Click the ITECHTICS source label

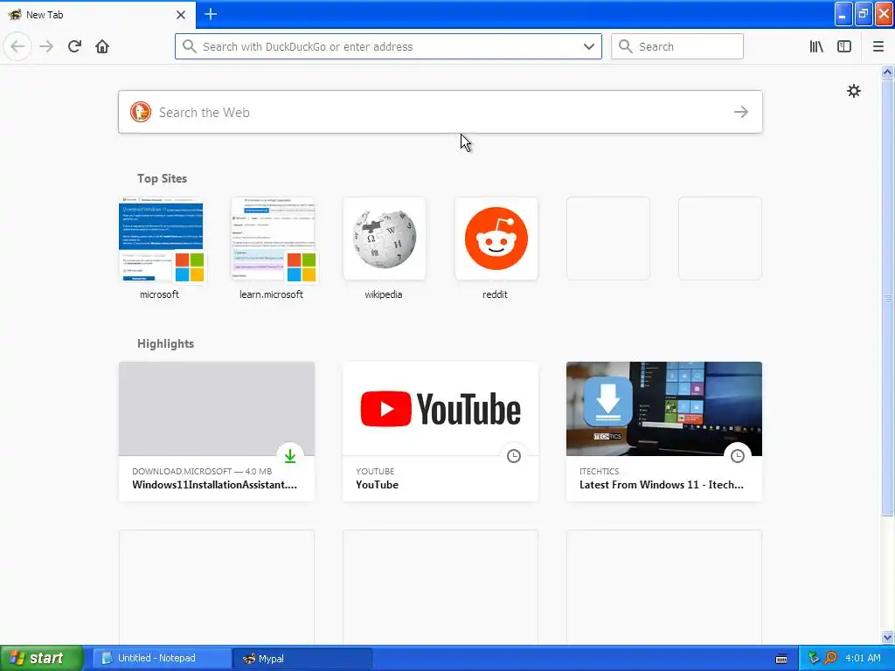tap(600, 471)
